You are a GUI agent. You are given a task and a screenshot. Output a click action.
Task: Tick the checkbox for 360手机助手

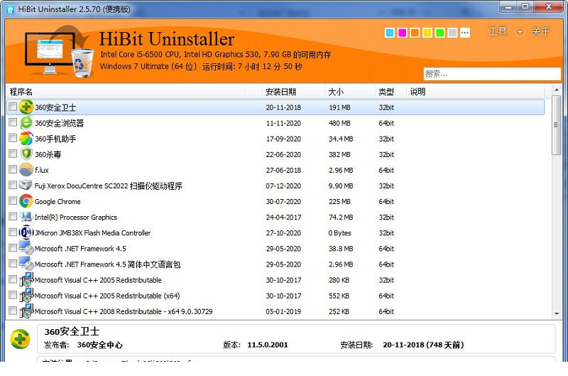click(13, 138)
